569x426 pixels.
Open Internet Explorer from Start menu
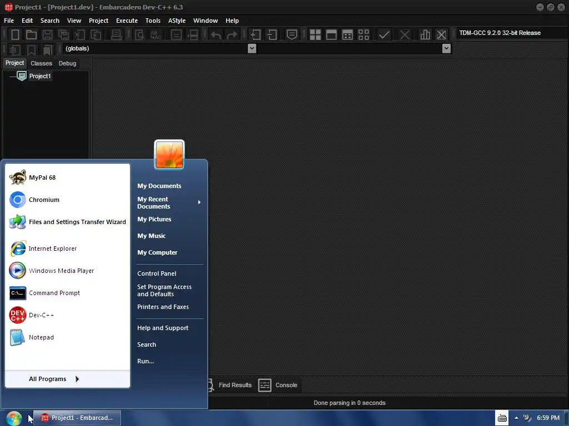coord(67,248)
